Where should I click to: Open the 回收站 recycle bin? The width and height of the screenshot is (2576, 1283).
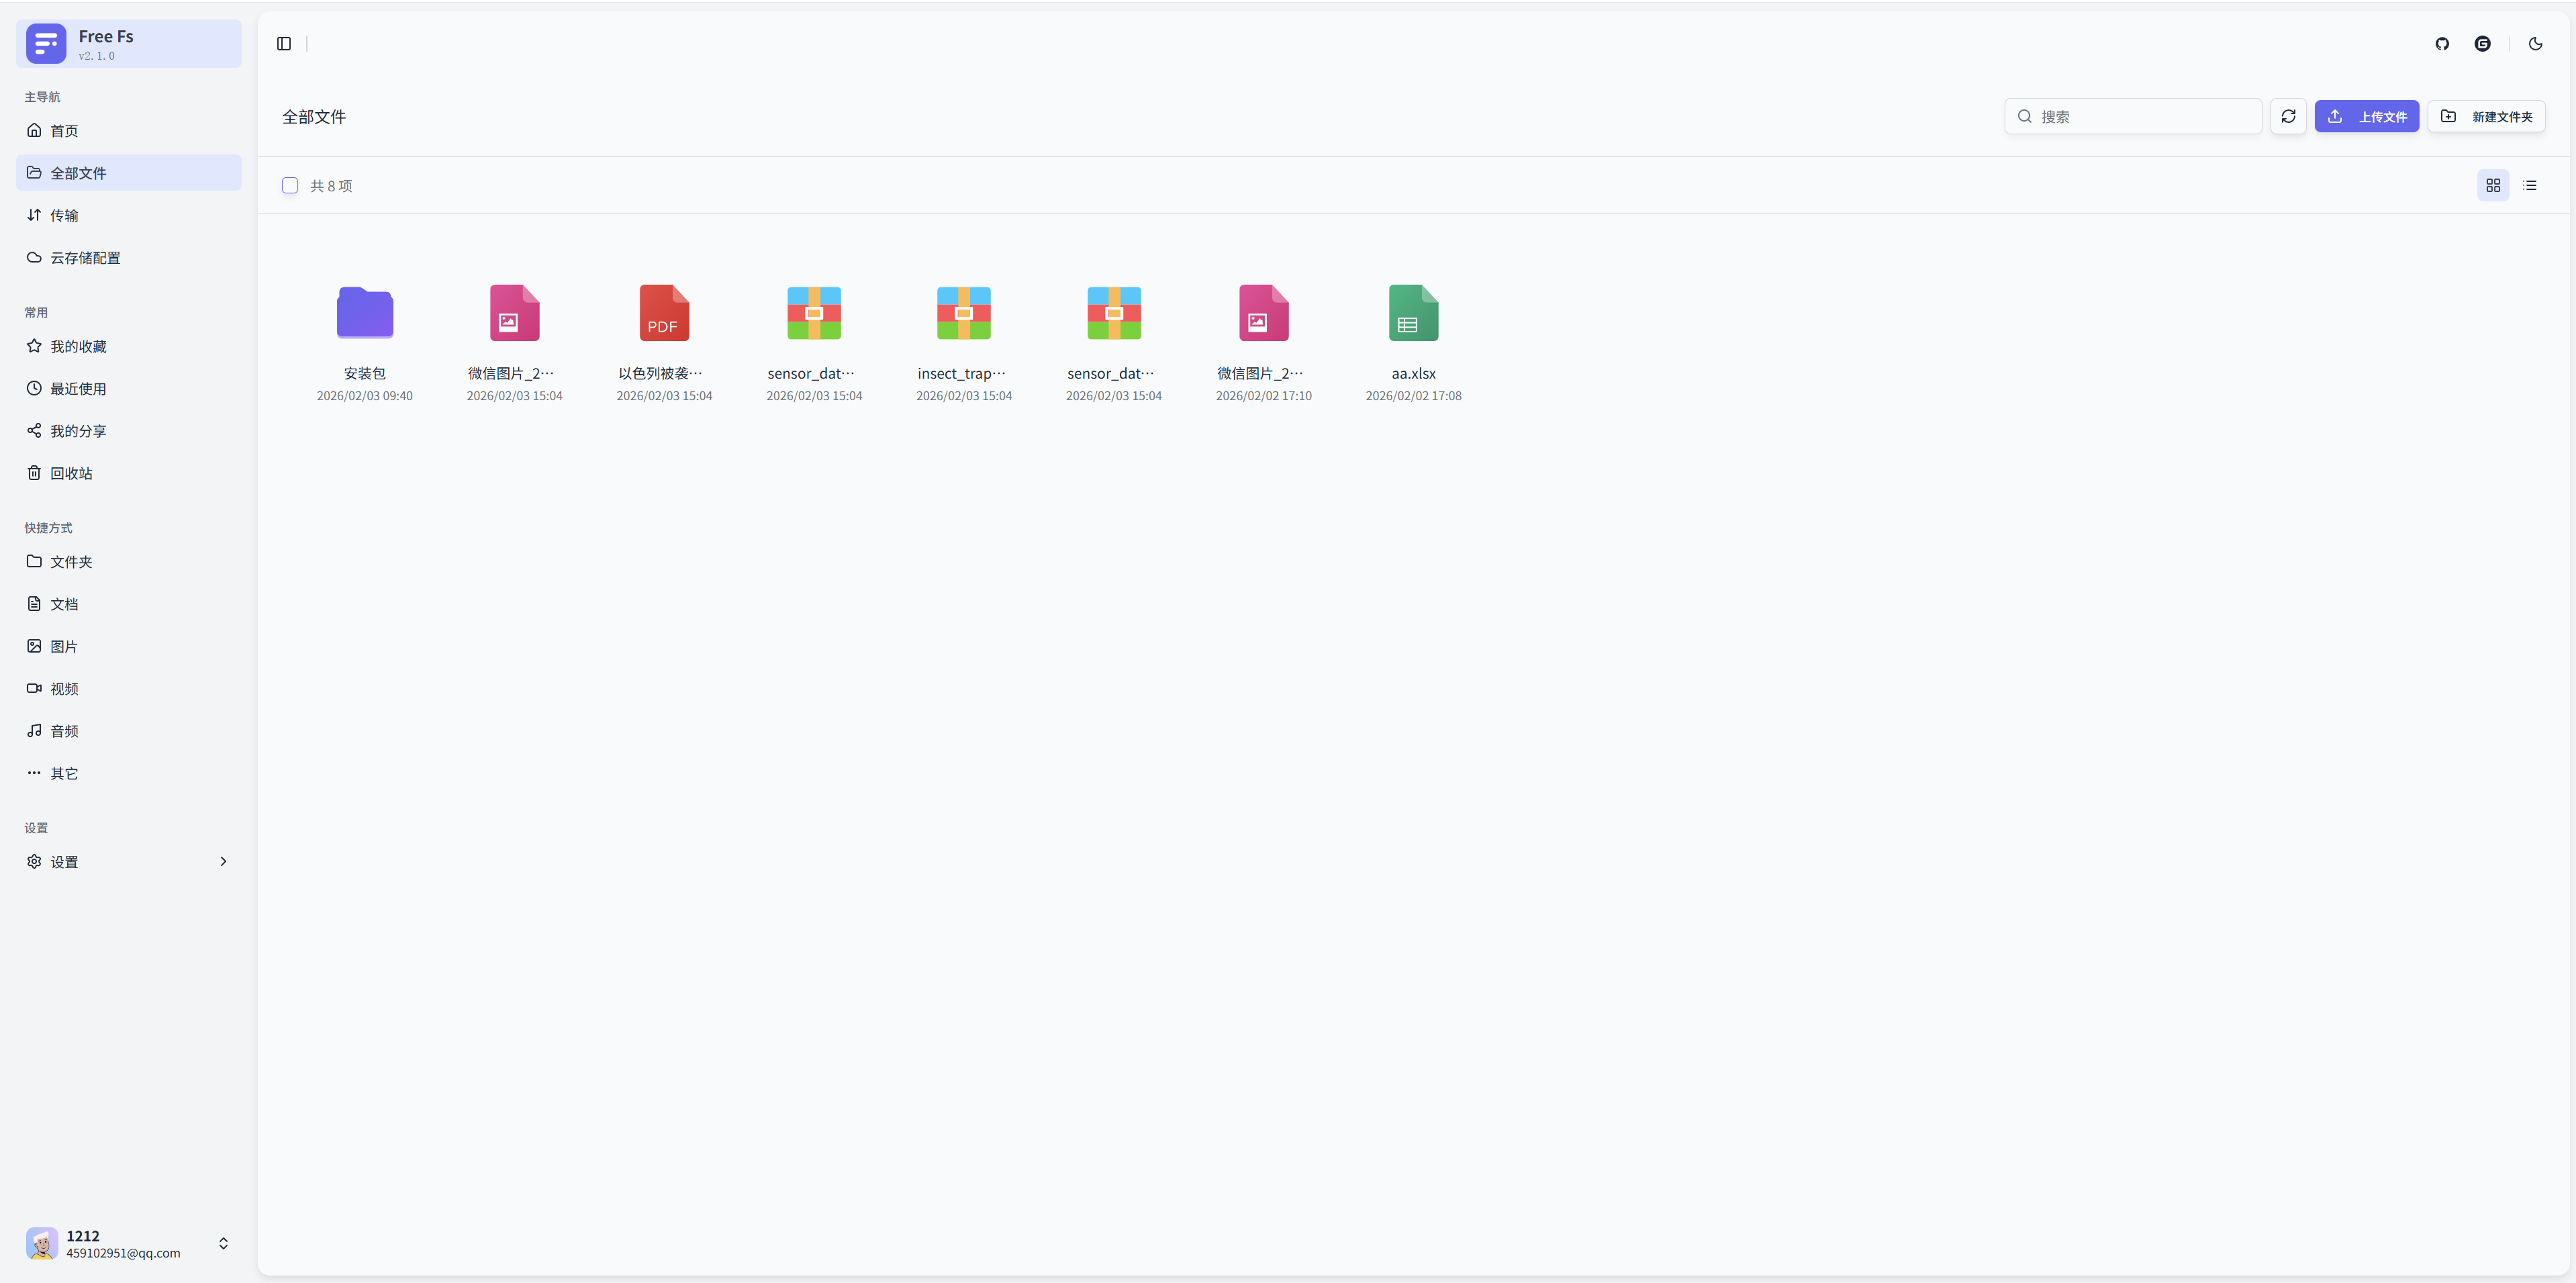[70, 473]
